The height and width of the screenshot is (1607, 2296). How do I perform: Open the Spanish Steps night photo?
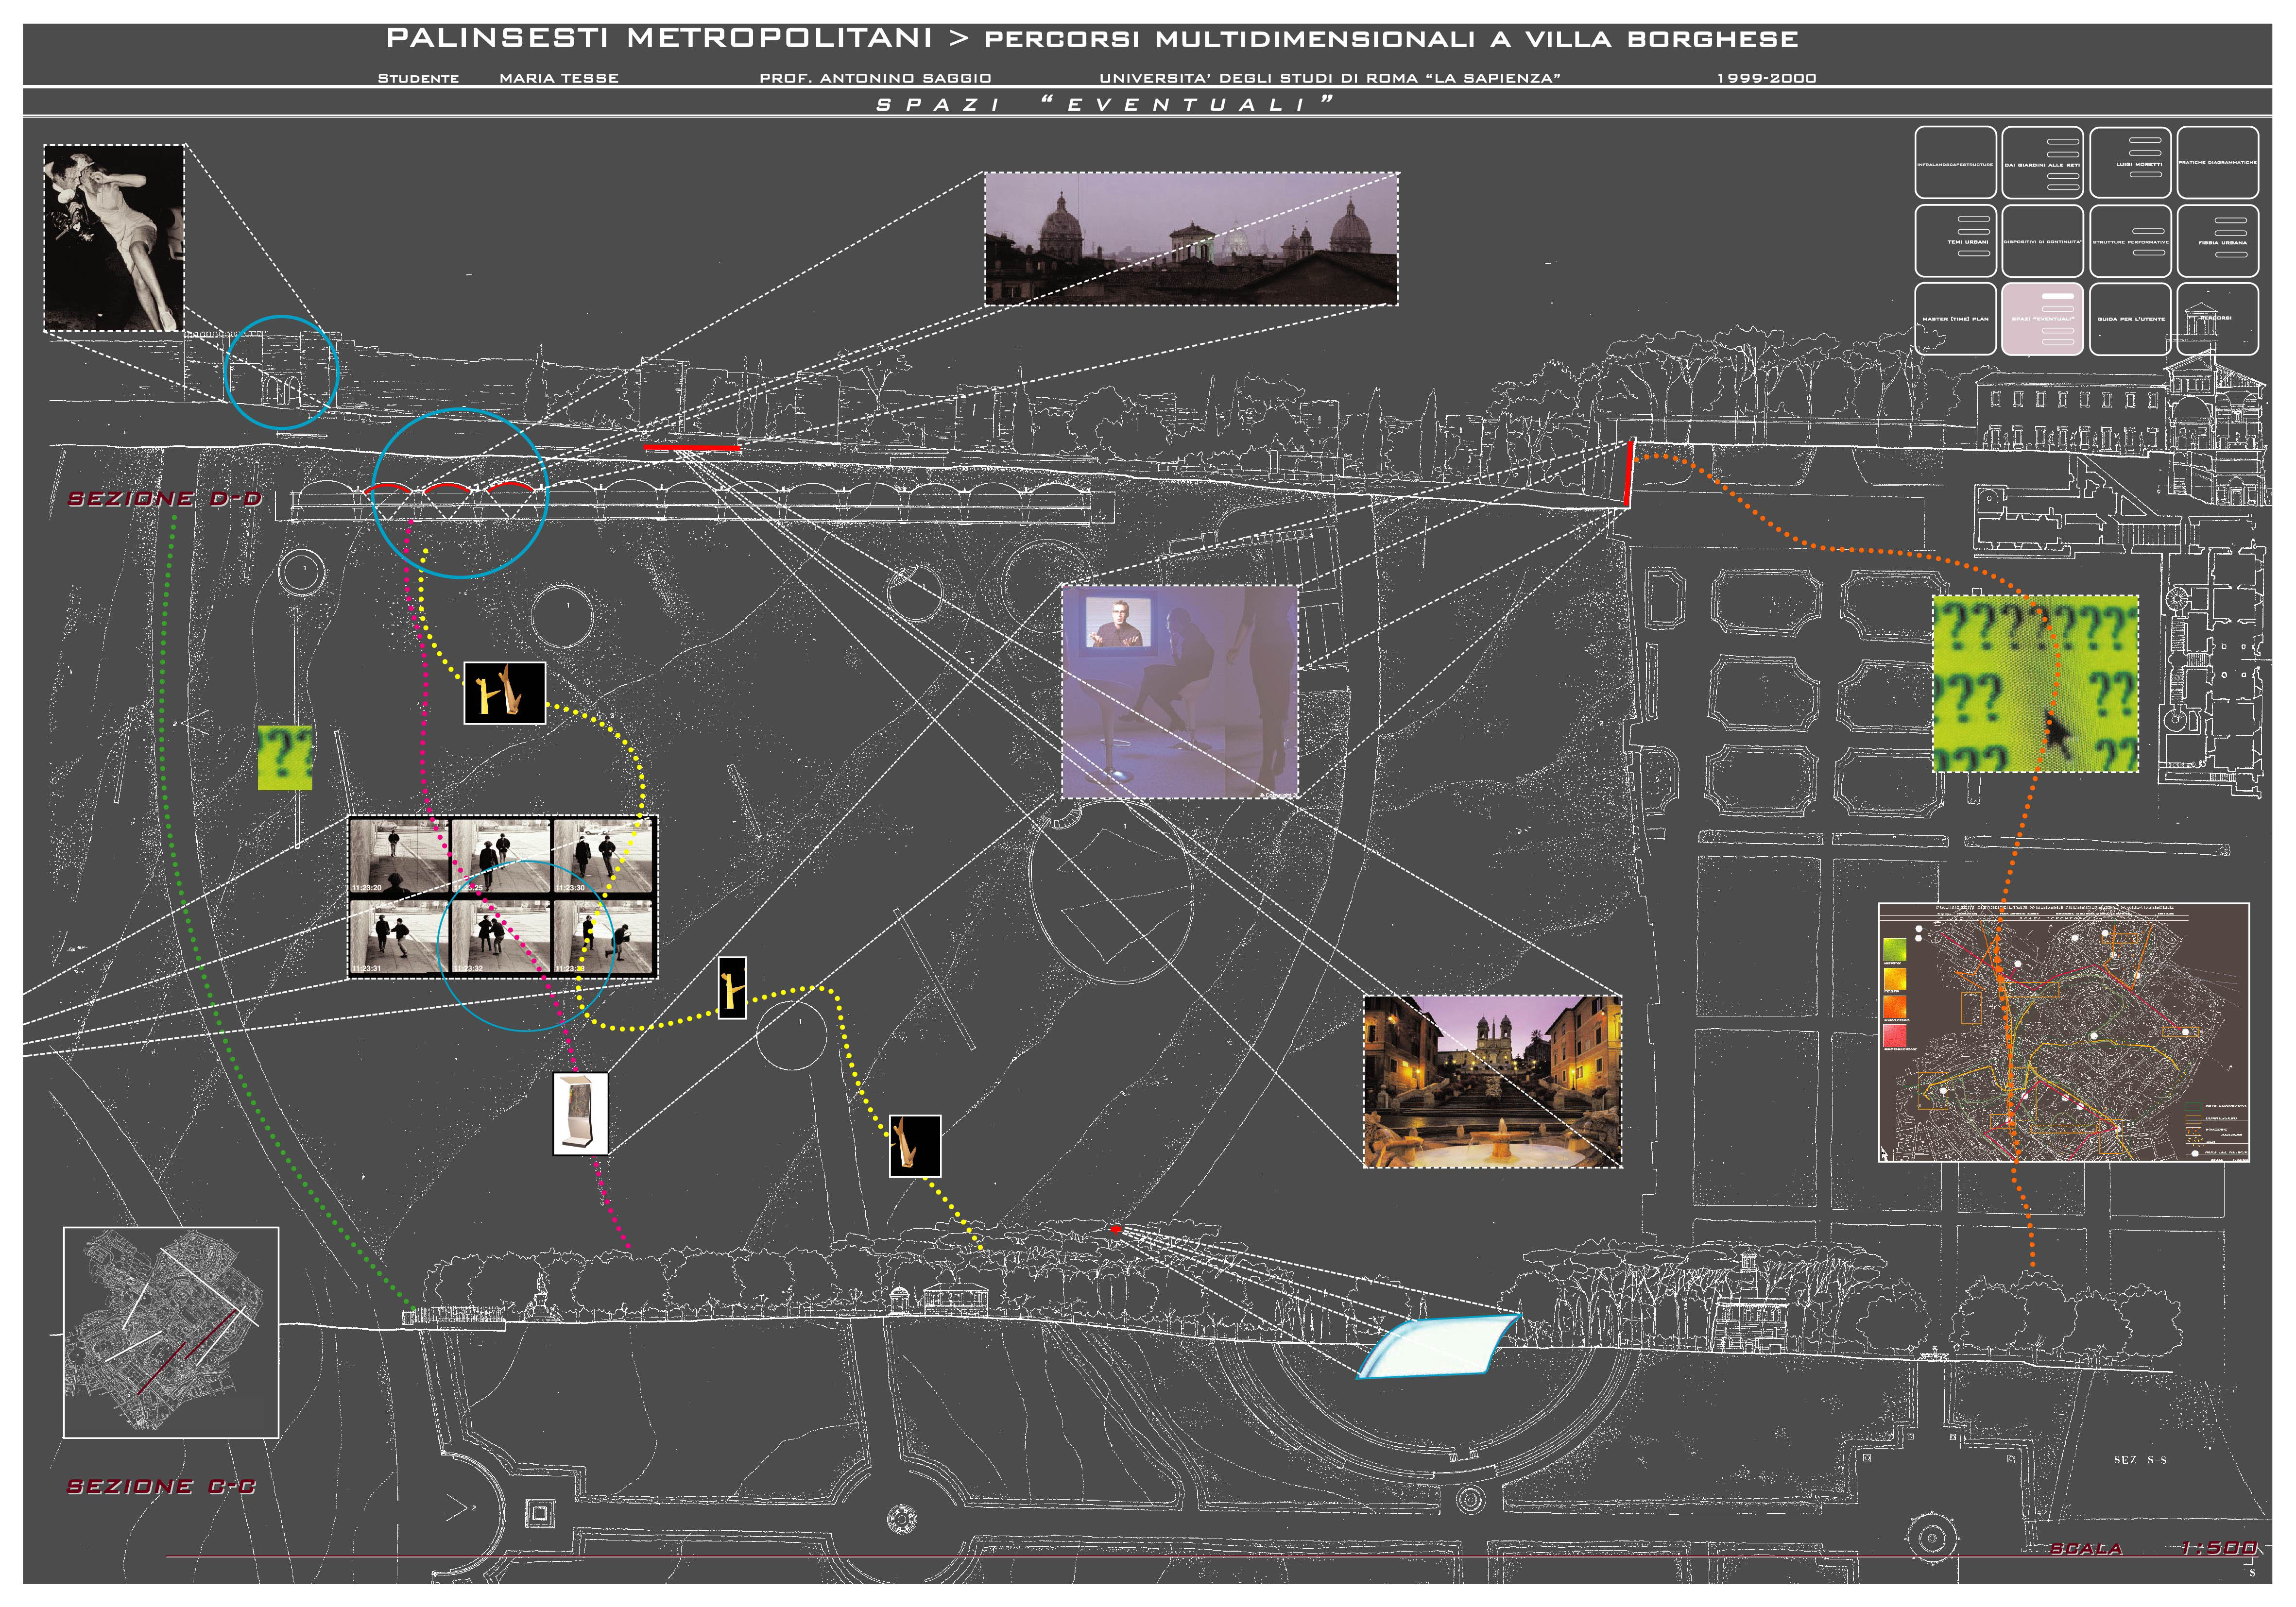pos(1492,1081)
